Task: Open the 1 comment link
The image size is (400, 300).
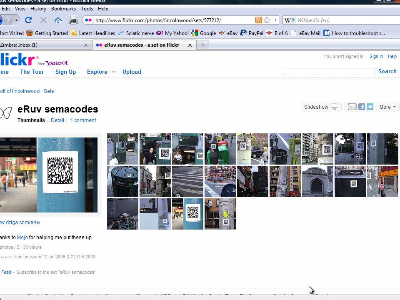Action: pyautogui.click(x=83, y=120)
